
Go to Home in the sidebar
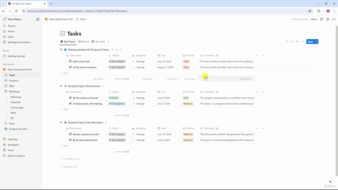[x=11, y=31]
